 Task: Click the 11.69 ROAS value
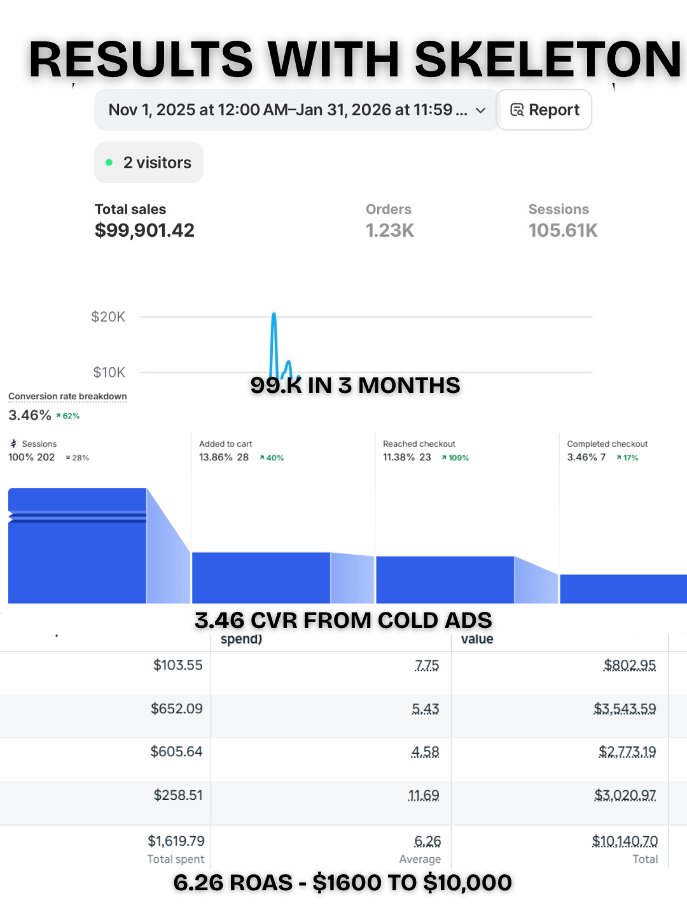pos(424,795)
